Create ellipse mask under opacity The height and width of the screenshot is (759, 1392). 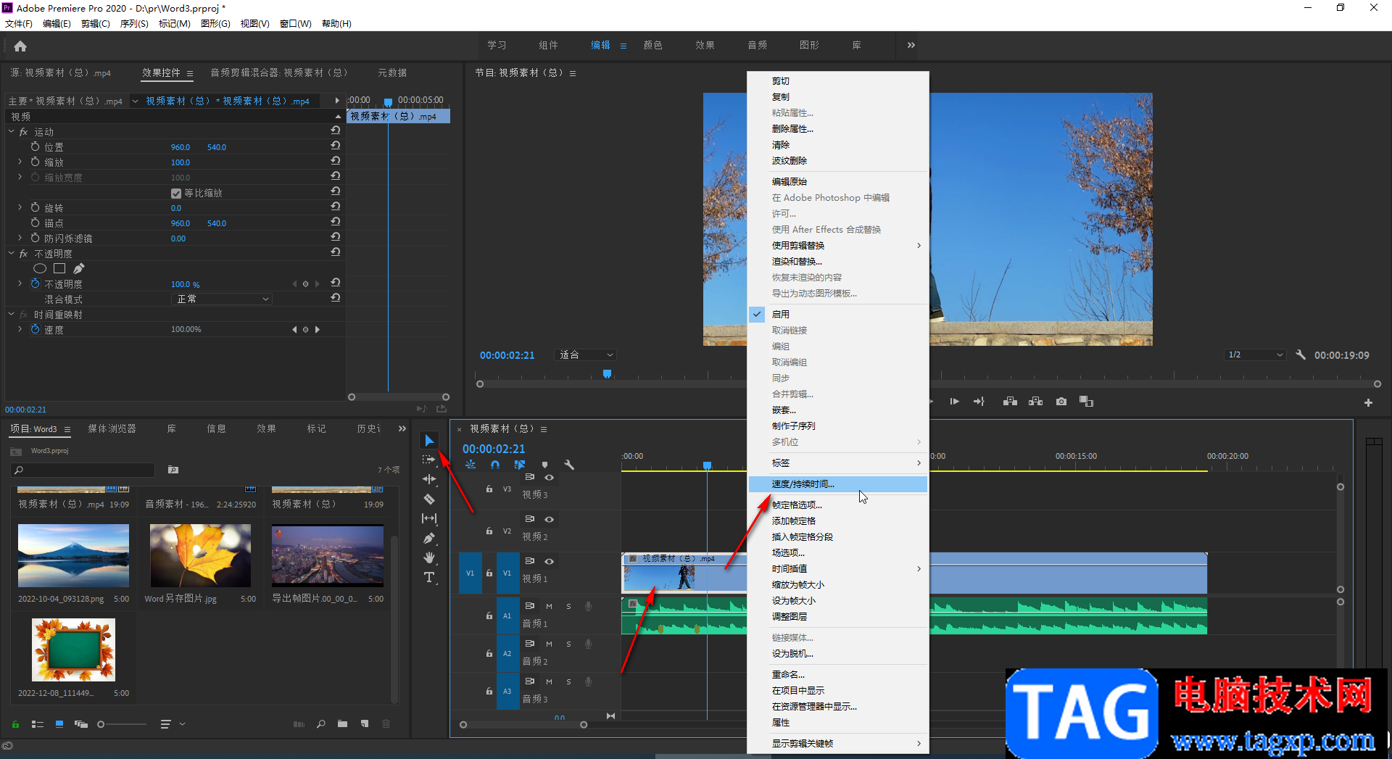click(40, 268)
